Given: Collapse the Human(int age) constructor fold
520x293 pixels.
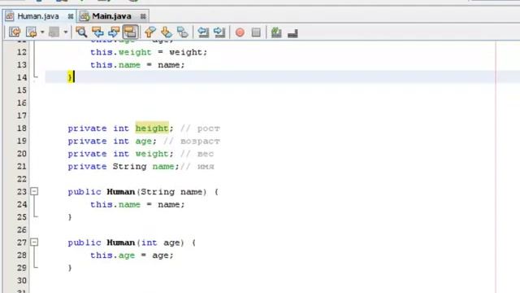Looking at the screenshot, I should point(34,243).
